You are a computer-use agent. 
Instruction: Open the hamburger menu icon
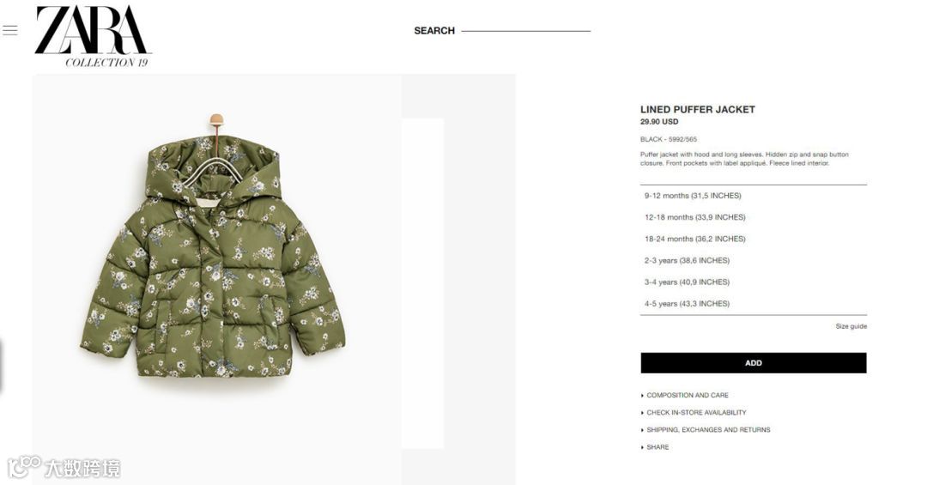pos(10,30)
